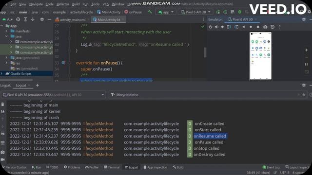The image size is (312, 175).
Task: Collapse the app module node
Action: point(1,26)
